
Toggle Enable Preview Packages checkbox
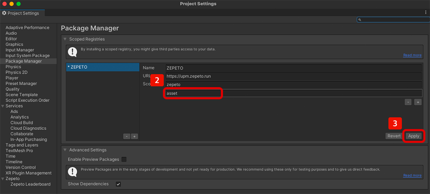click(124, 159)
